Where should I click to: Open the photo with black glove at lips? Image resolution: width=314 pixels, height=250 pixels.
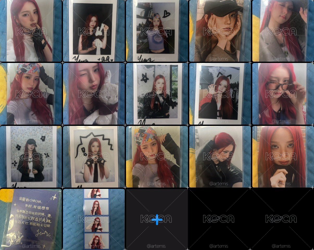pos(31,31)
